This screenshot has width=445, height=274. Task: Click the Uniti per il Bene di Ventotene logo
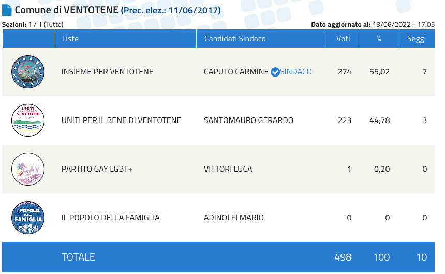pos(28,120)
